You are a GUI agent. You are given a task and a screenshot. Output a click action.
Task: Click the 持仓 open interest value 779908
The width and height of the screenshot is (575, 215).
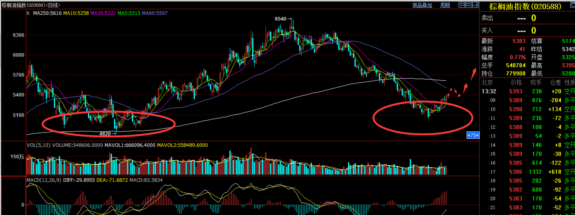click(516, 74)
